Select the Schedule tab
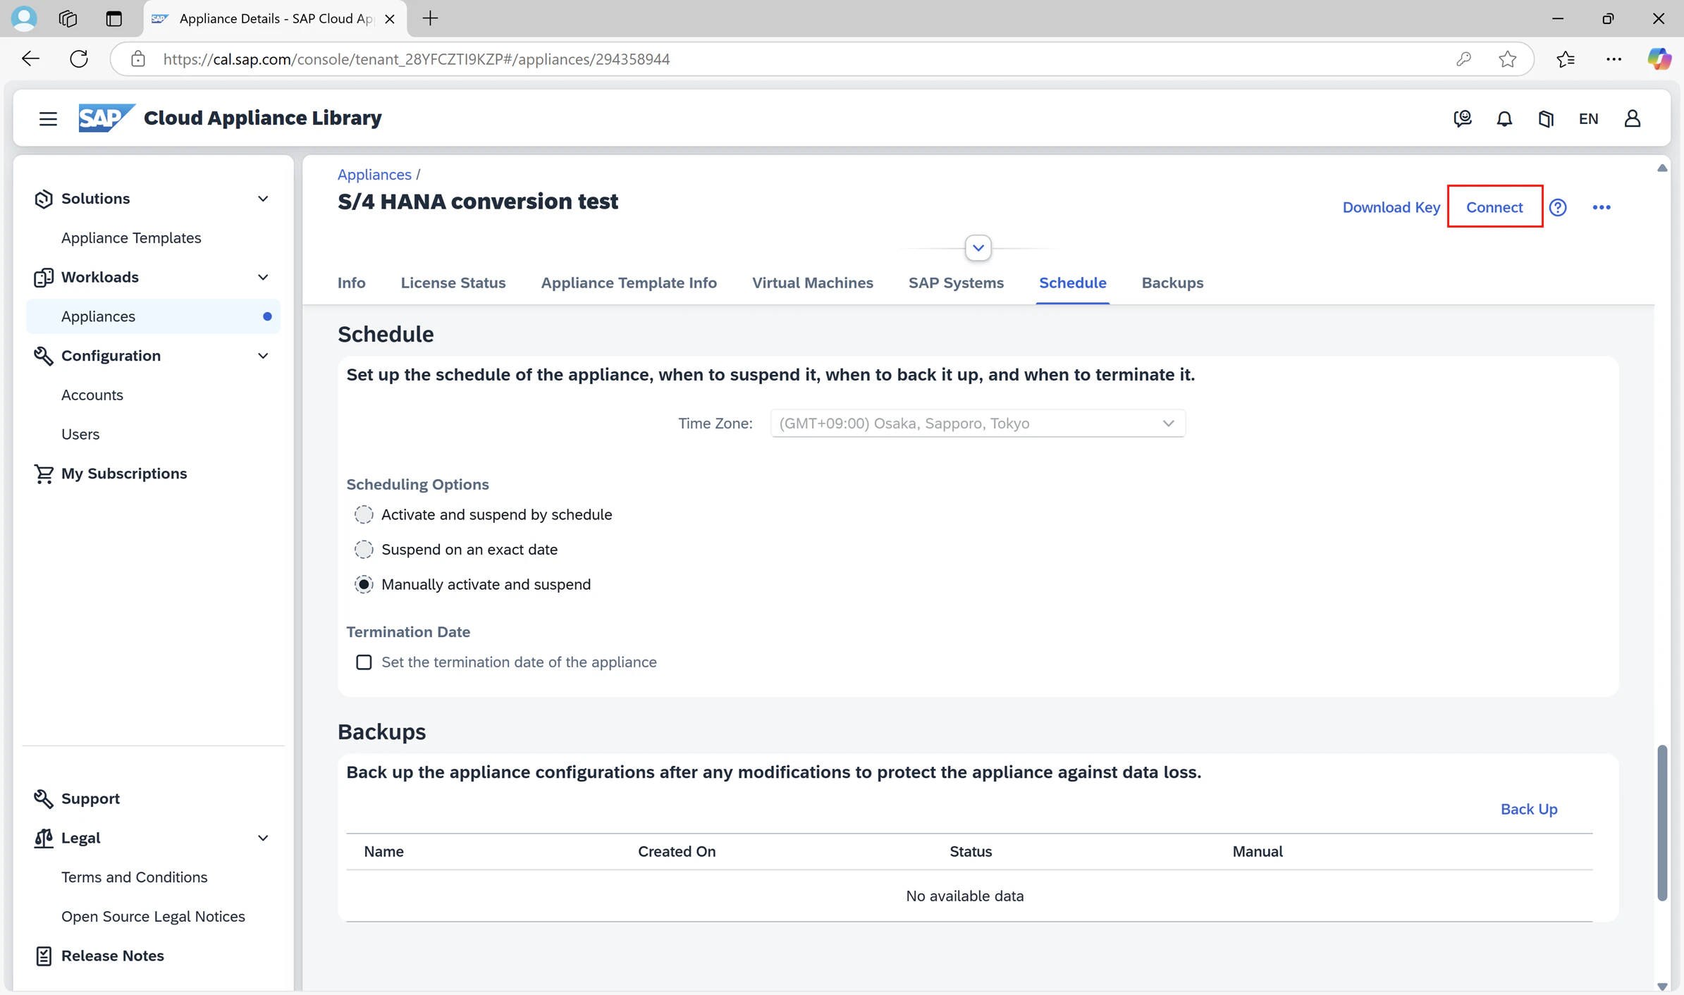The image size is (1684, 995). click(1073, 283)
